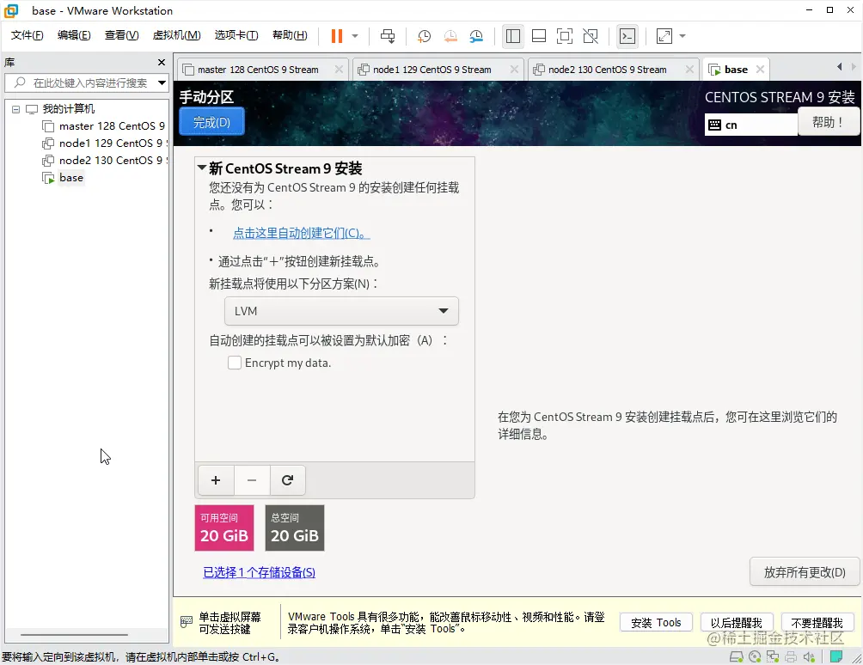Image resolution: width=863 pixels, height=665 pixels.
Task: Click 不要提醒我 button
Action: (x=817, y=623)
